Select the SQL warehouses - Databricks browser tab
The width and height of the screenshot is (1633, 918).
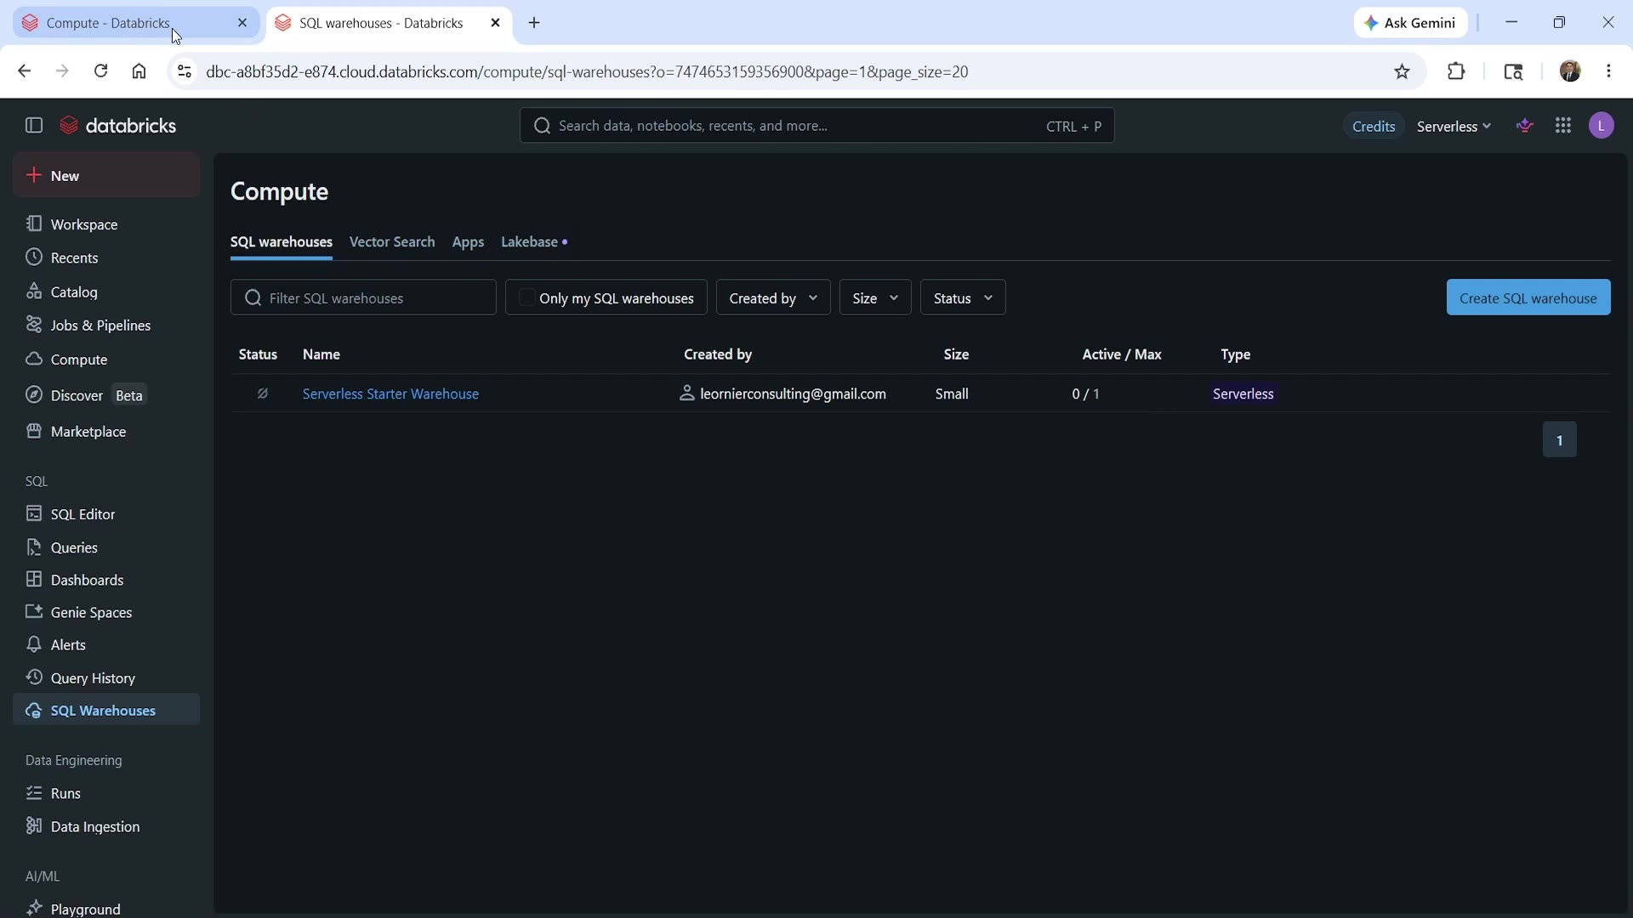(390, 23)
